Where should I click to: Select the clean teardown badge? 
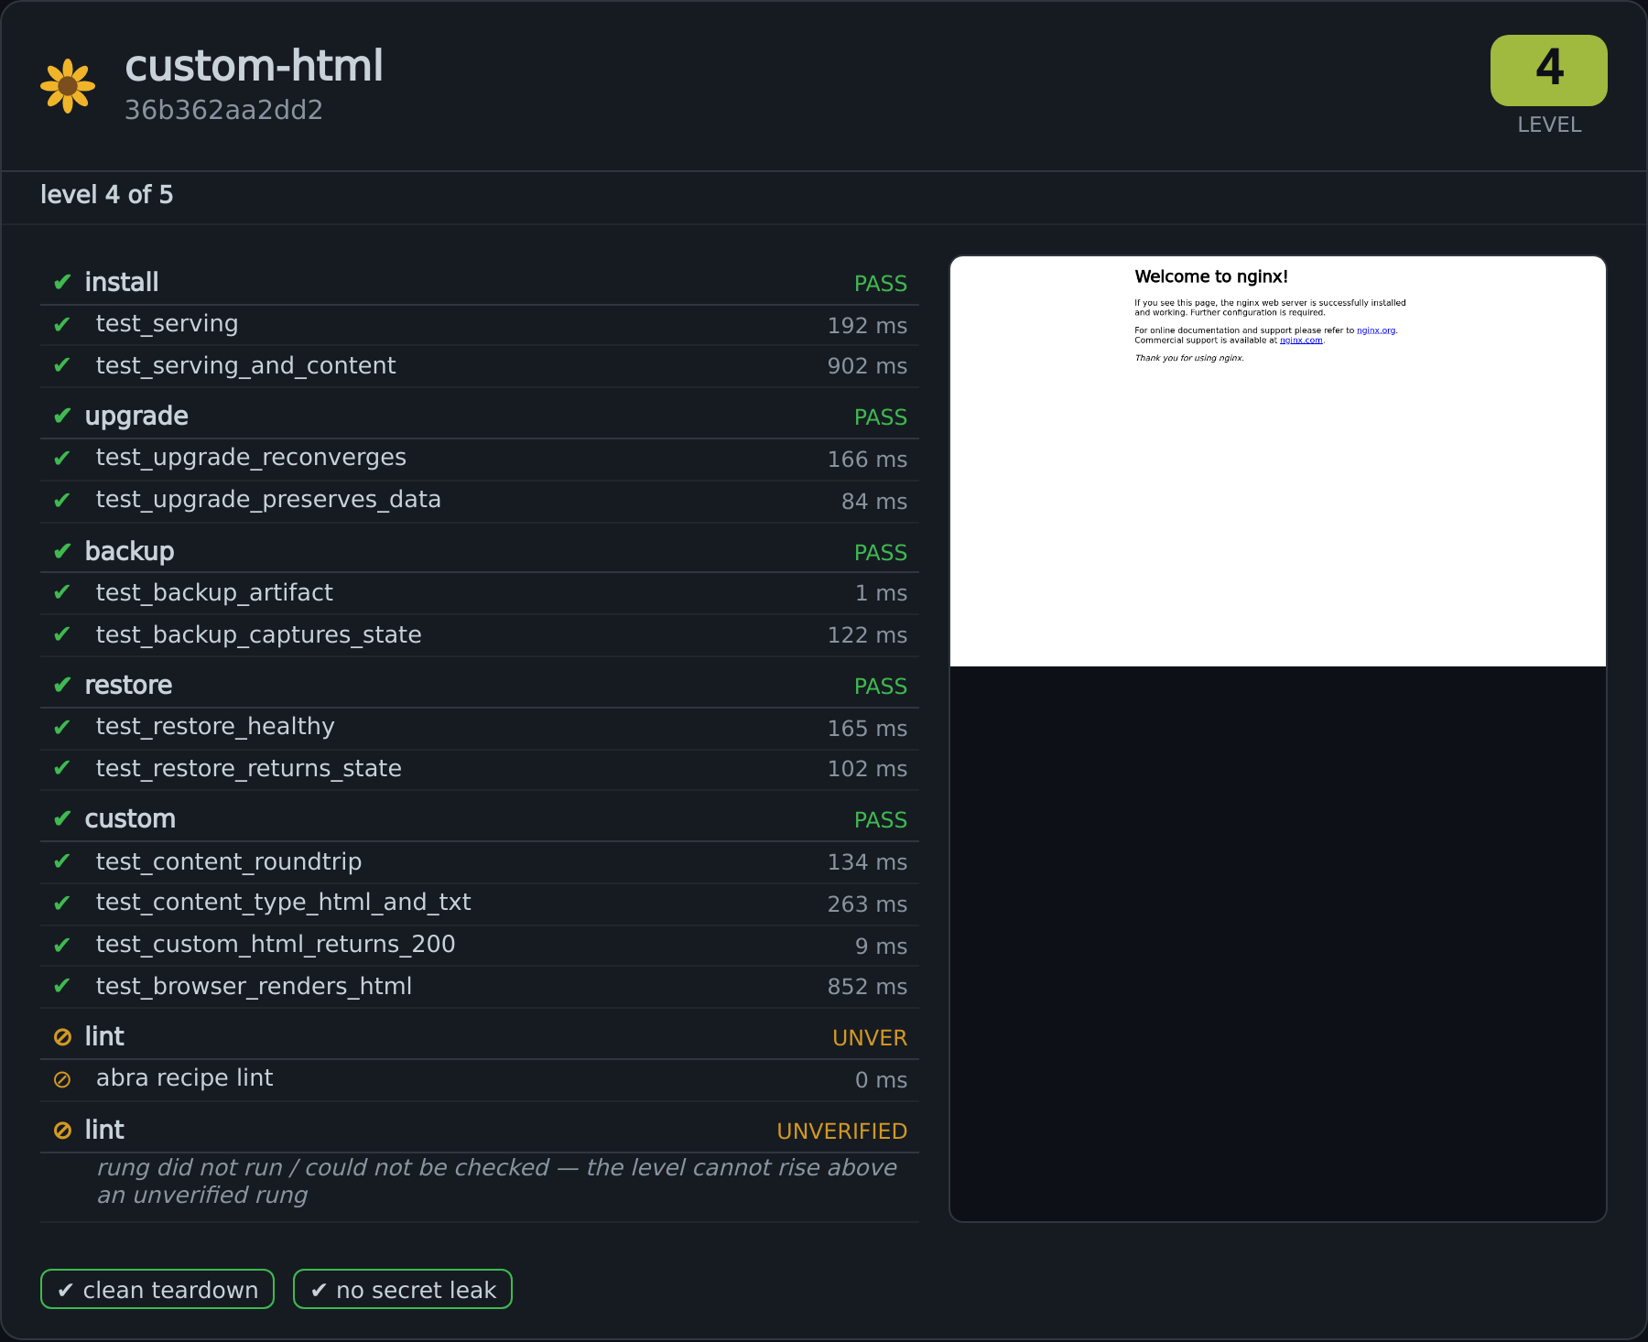click(157, 1289)
